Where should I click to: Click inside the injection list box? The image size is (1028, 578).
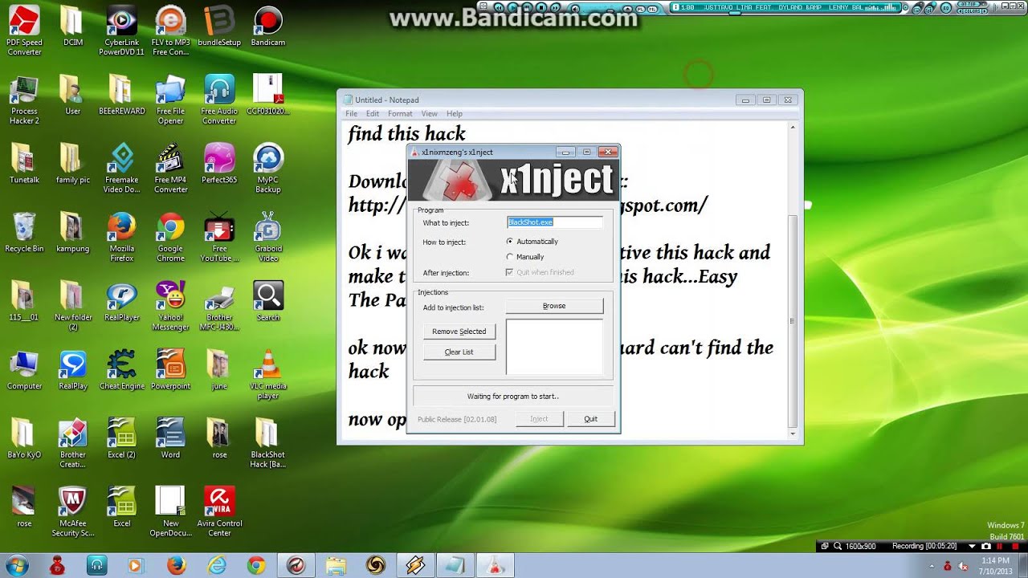click(x=554, y=347)
